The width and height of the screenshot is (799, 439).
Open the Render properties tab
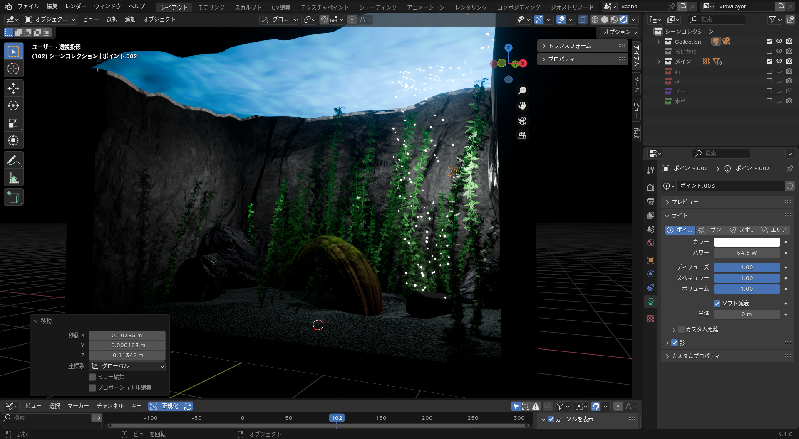pyautogui.click(x=651, y=188)
